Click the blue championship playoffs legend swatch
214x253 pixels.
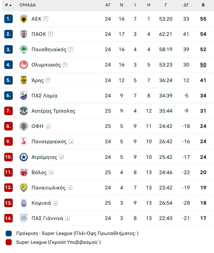tap(9, 233)
